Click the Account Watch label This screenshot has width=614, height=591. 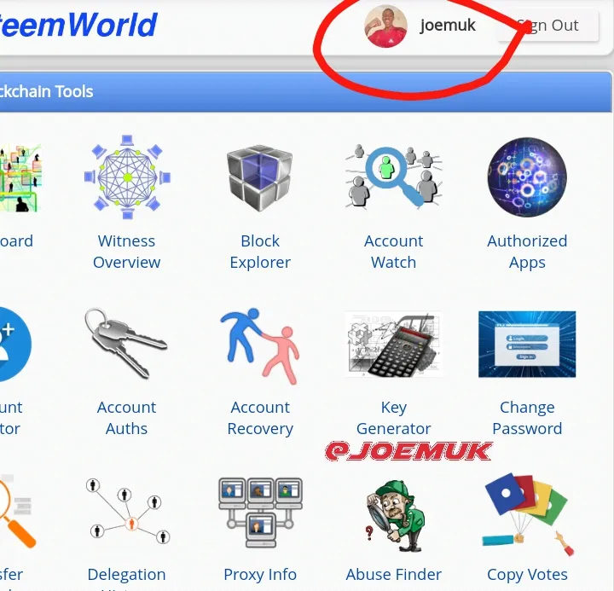coord(393,252)
